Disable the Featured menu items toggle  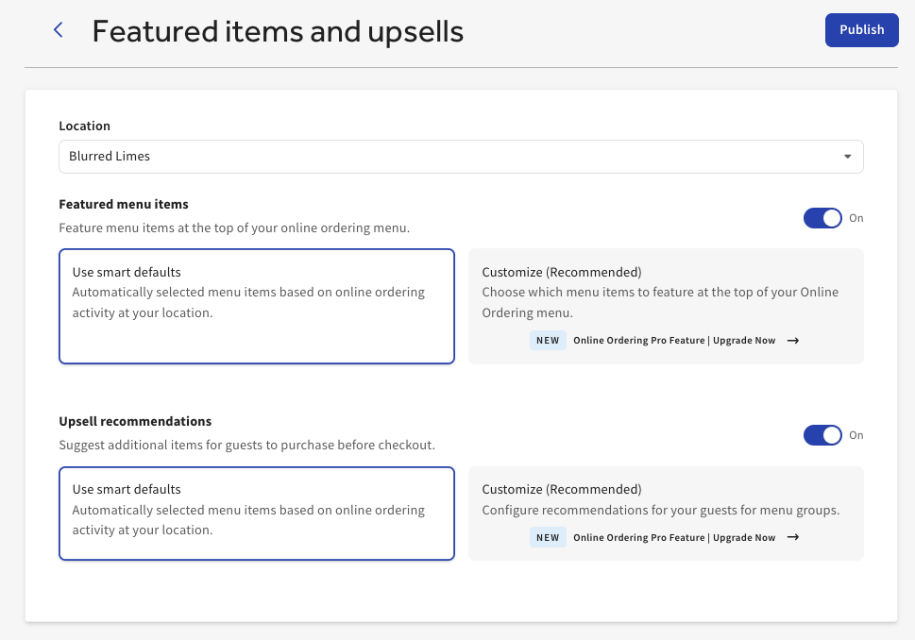(x=822, y=218)
